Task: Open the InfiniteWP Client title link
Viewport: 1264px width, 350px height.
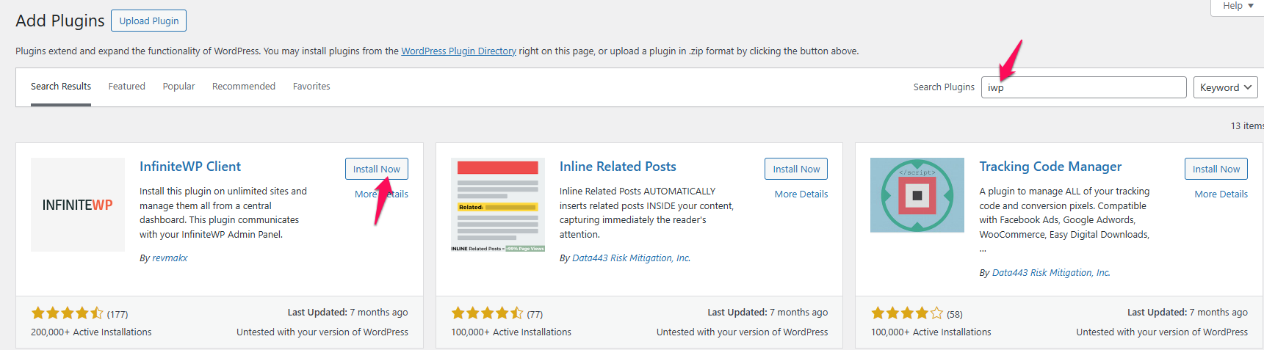Action: 190,167
